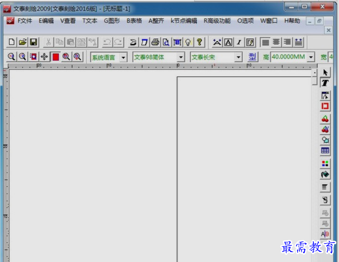Open the R高级功能 menu
Image resolution: width=339 pixels, height=262 pixels.
click(x=217, y=21)
